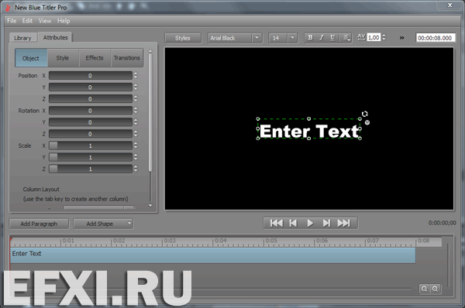Click Add Paragraph button
Image resolution: width=465 pixels, height=308 pixels.
pos(39,224)
